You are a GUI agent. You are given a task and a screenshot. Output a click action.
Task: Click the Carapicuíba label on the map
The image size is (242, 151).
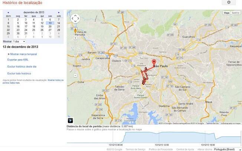103,58
